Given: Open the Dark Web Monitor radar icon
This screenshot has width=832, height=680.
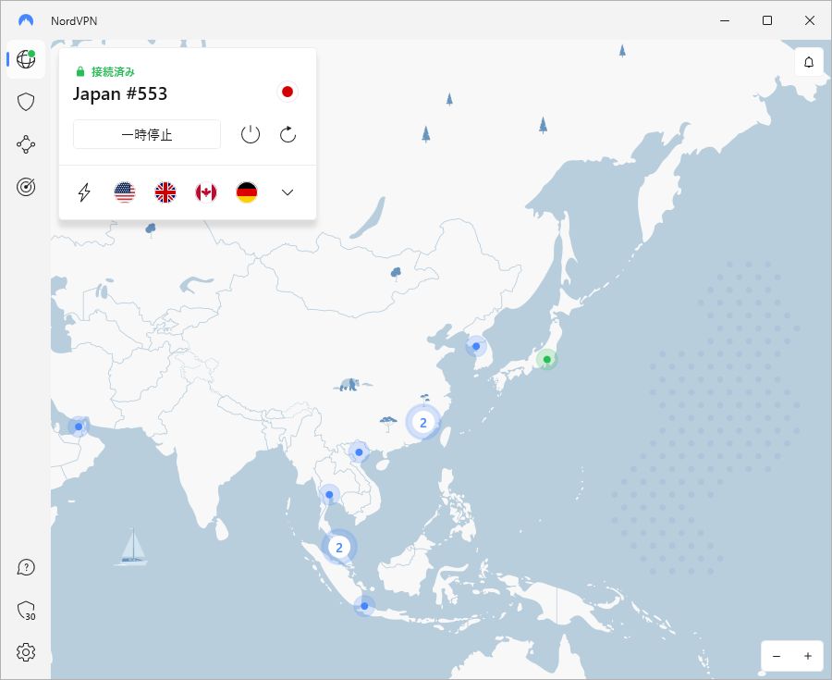Looking at the screenshot, I should tap(26, 187).
